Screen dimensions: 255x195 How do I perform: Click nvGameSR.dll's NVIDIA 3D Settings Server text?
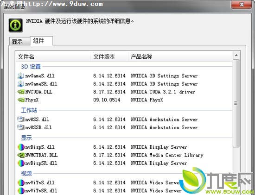[164, 84]
